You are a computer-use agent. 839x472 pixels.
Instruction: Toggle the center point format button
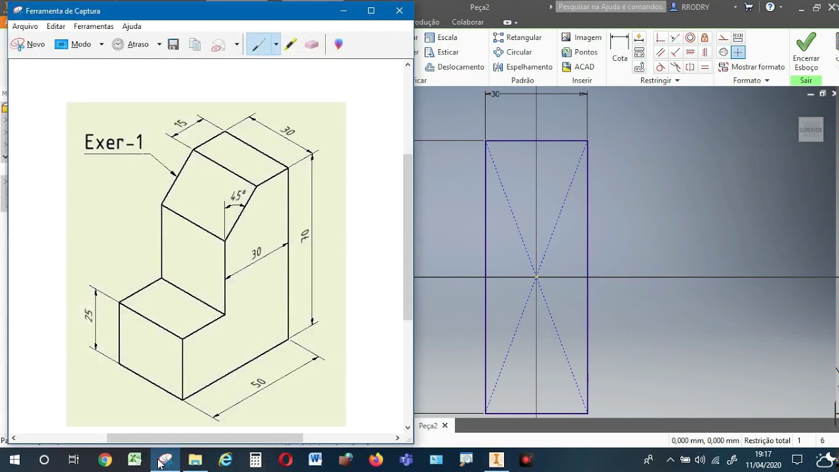[738, 52]
